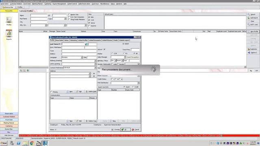This screenshot has width=260, height=146.
Task: Click Delete Addr. in the profile dialog
Action: point(91,92)
